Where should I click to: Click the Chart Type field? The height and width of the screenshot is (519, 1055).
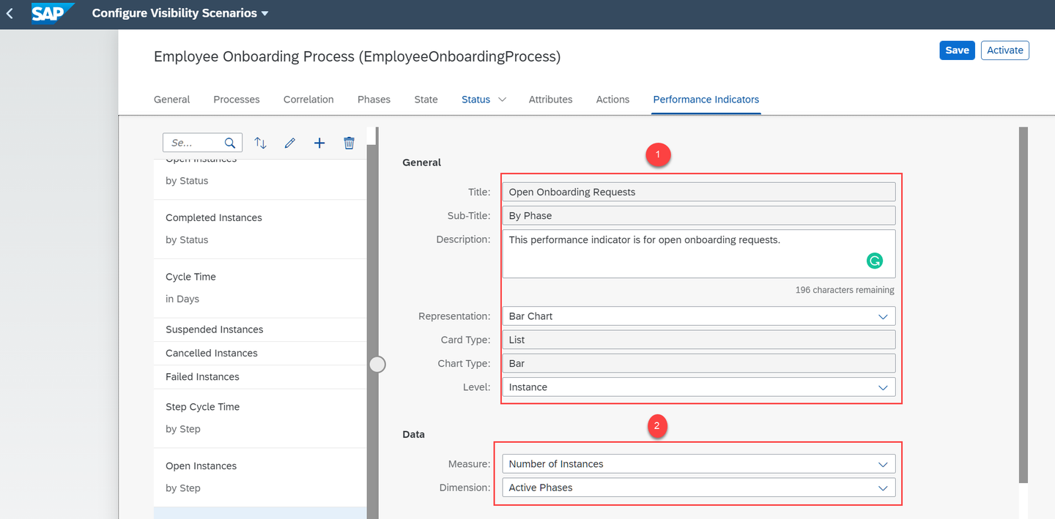699,363
